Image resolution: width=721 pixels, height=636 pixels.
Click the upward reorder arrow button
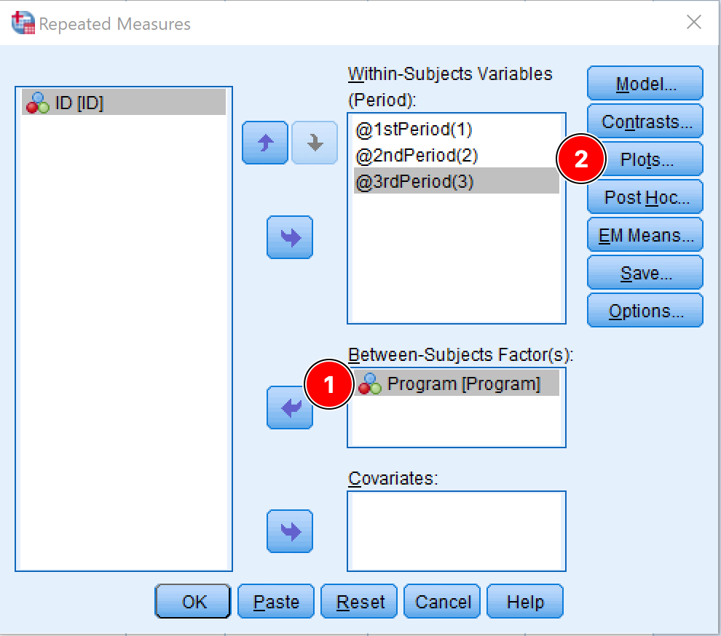(x=264, y=143)
